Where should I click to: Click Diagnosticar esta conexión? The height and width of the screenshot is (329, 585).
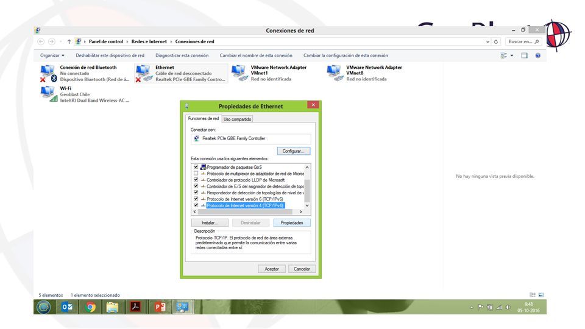coord(182,55)
